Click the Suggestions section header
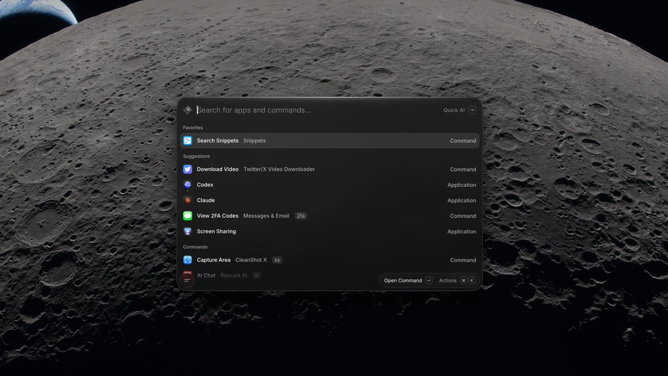 click(197, 157)
